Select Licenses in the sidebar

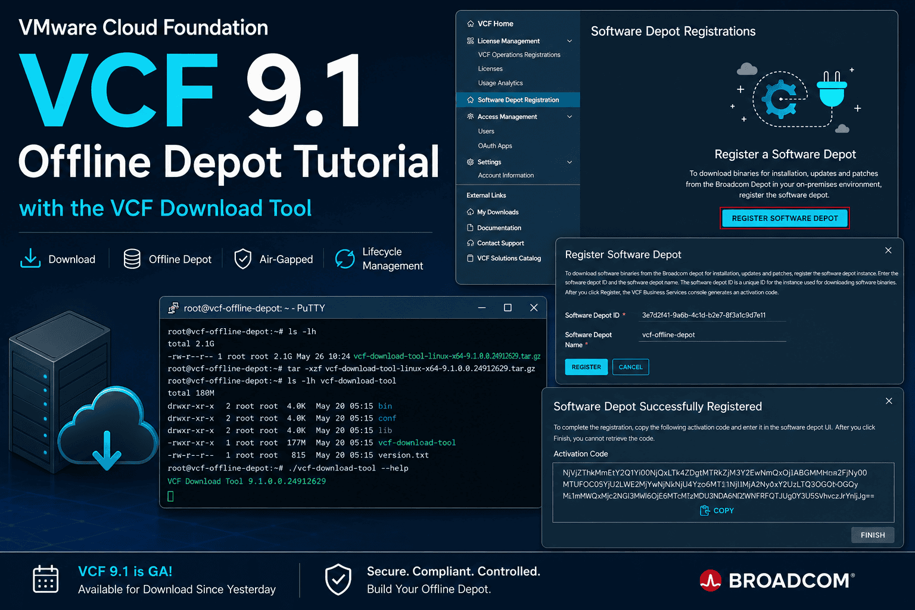pos(490,69)
